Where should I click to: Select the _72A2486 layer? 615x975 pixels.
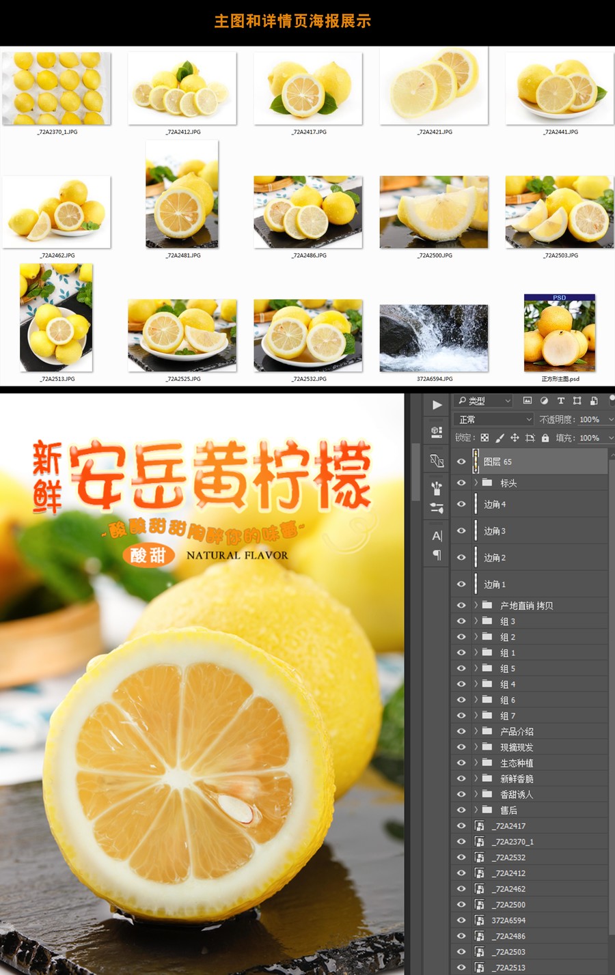tap(530, 935)
